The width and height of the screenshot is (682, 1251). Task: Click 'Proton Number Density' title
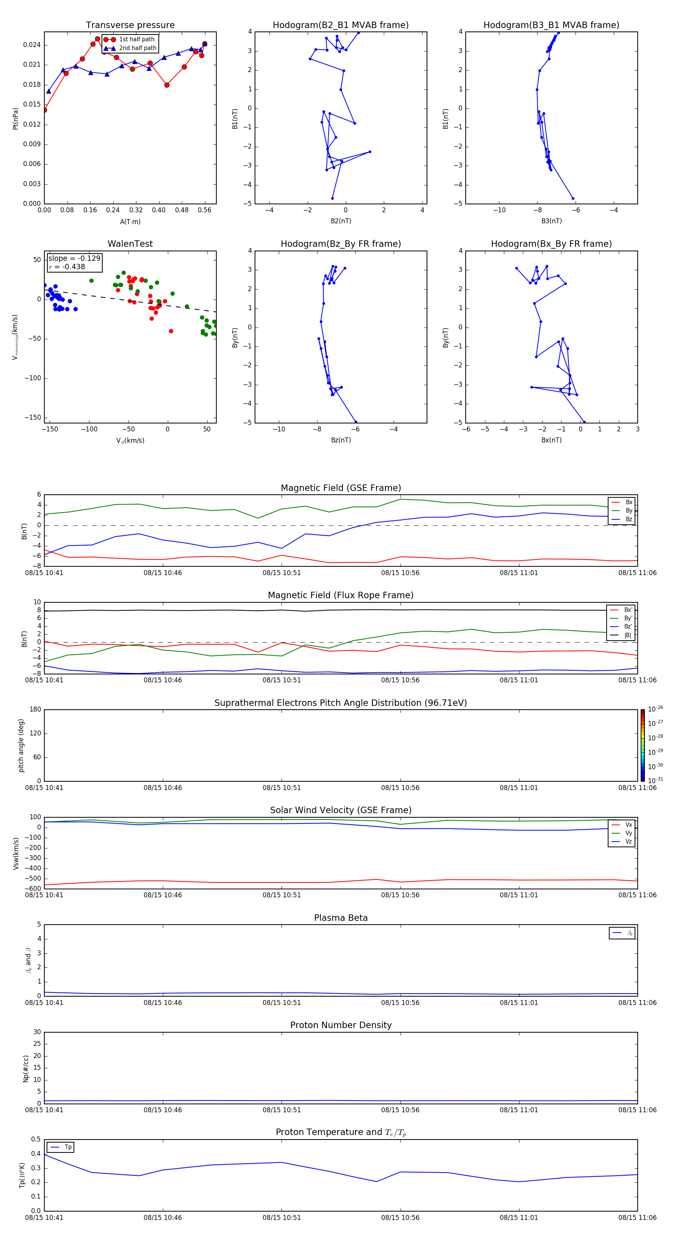point(341,1025)
